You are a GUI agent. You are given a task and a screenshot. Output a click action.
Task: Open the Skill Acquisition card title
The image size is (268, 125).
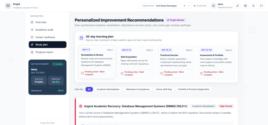coord(129,57)
